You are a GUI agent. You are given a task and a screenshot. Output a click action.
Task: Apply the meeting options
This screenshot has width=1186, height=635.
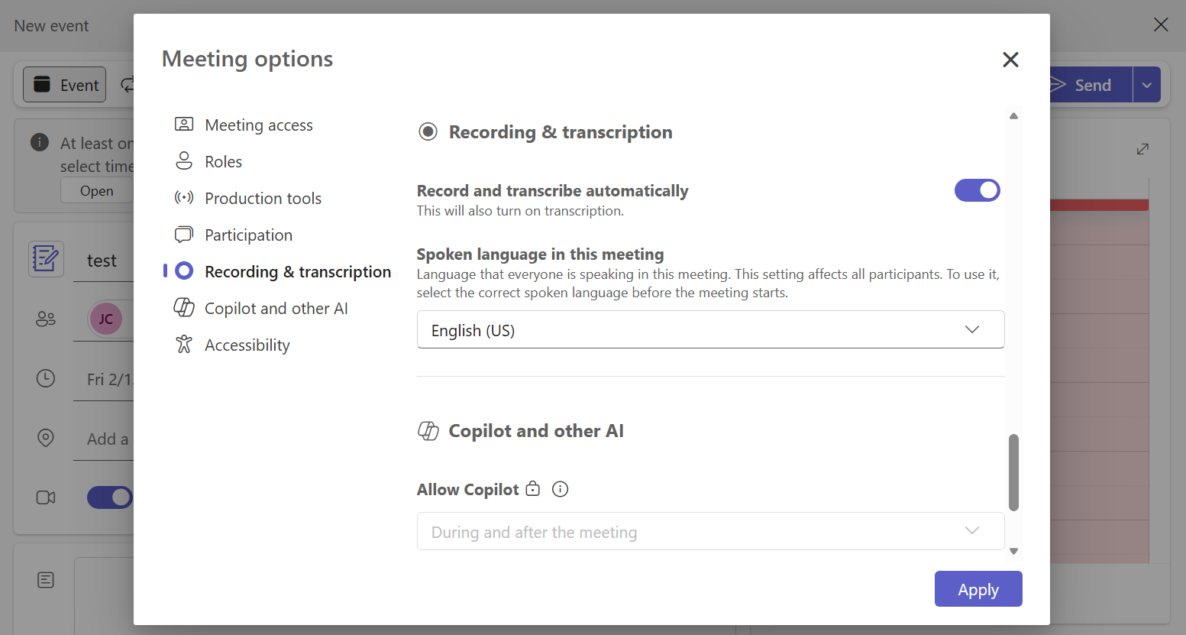978,589
